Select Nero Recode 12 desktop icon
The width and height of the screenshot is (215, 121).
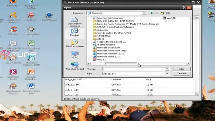(49, 17)
